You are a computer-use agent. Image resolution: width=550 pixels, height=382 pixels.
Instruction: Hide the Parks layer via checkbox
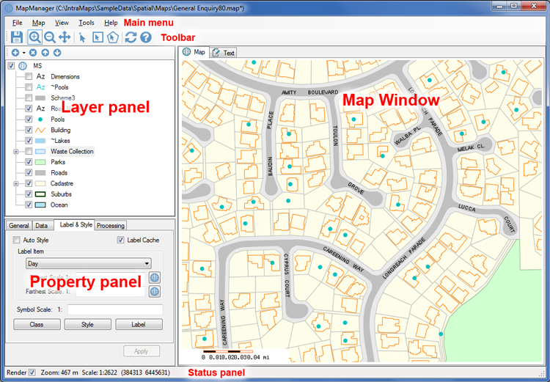(x=29, y=162)
